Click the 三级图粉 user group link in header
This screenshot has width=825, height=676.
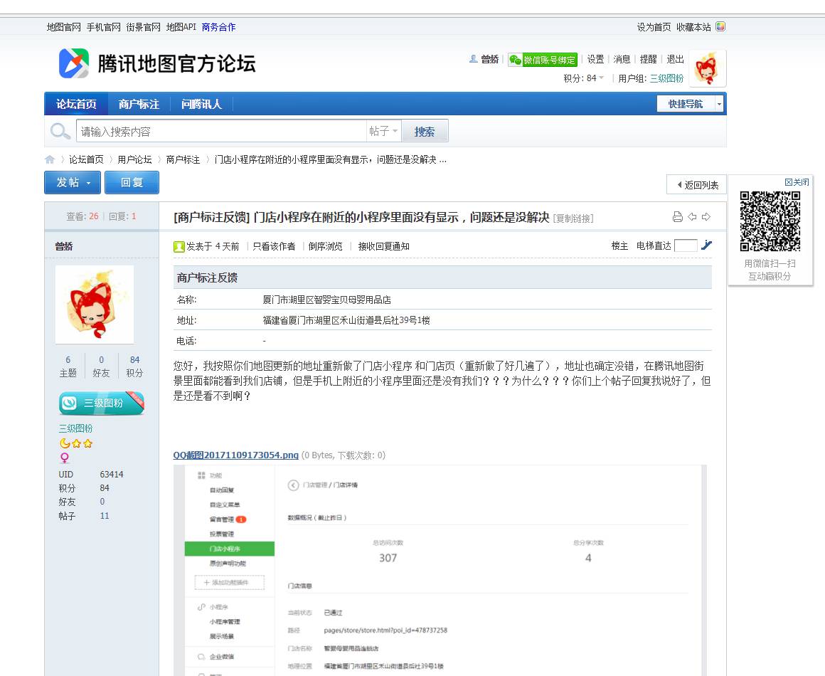(x=666, y=78)
